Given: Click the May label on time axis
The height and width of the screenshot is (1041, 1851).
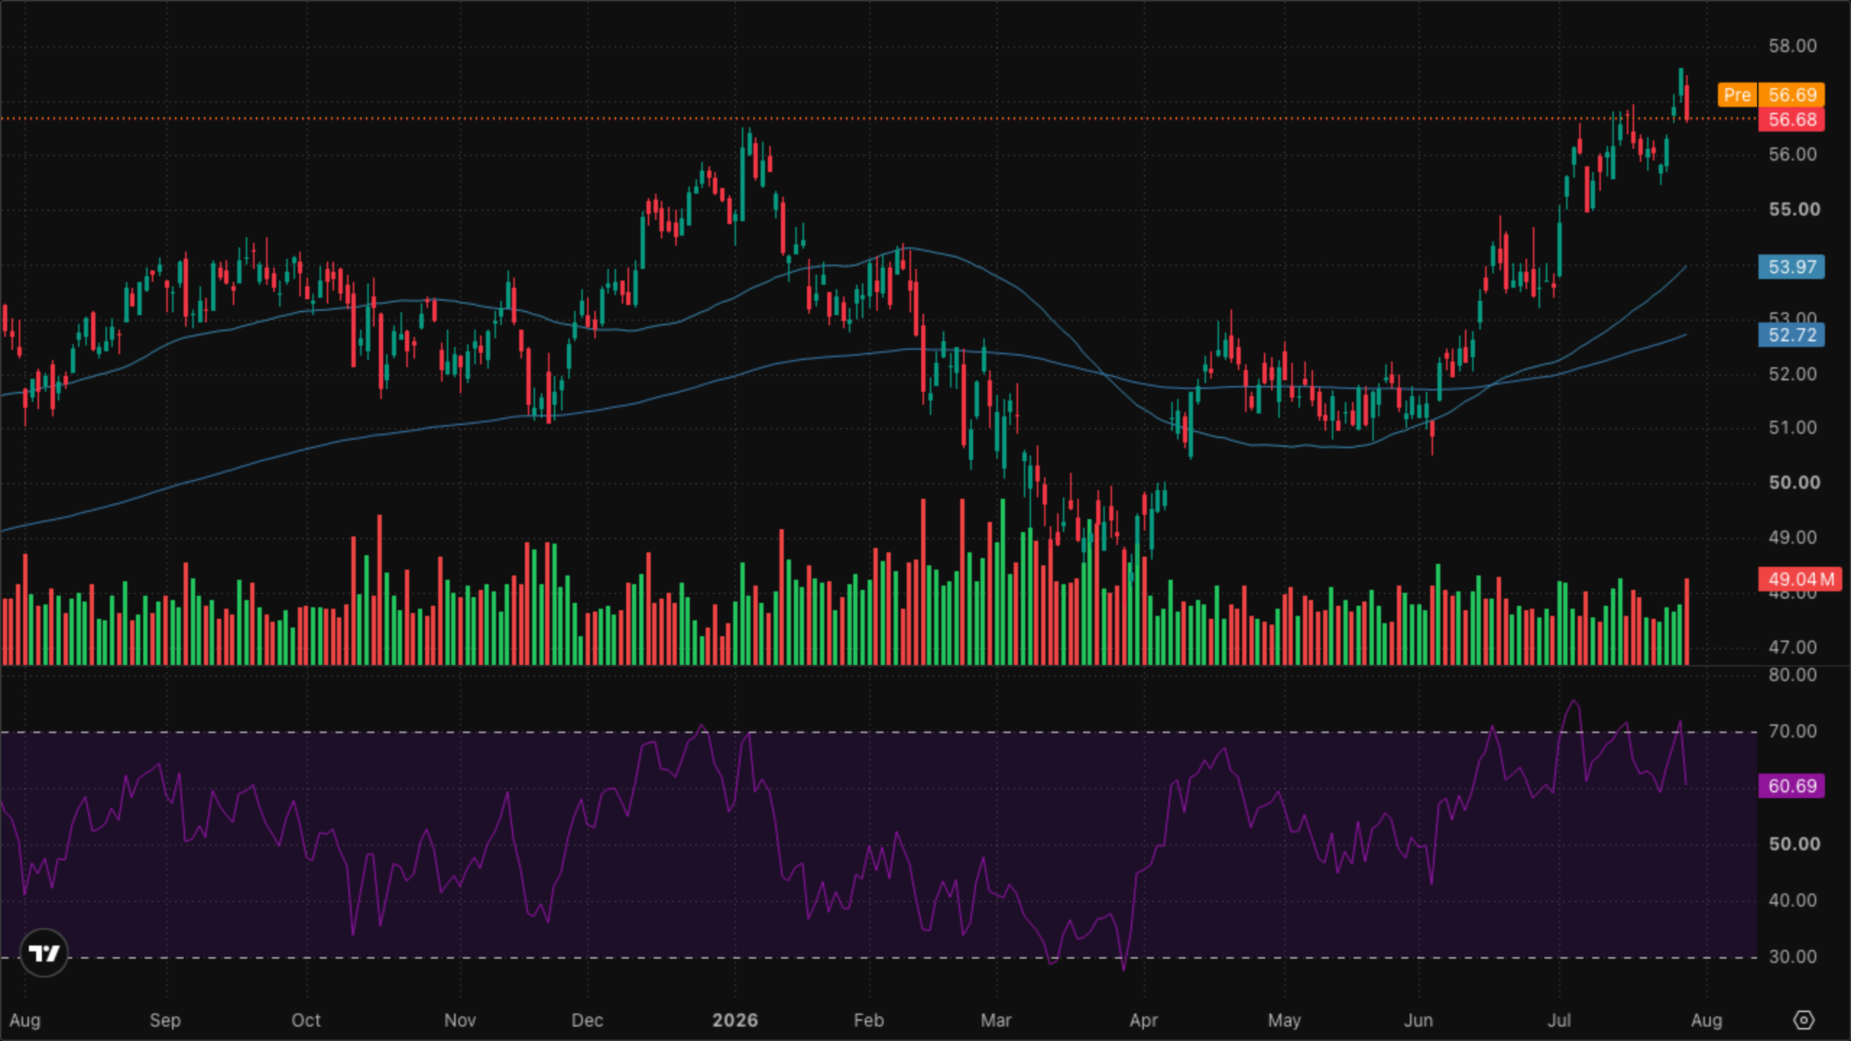Looking at the screenshot, I should (x=1284, y=1020).
